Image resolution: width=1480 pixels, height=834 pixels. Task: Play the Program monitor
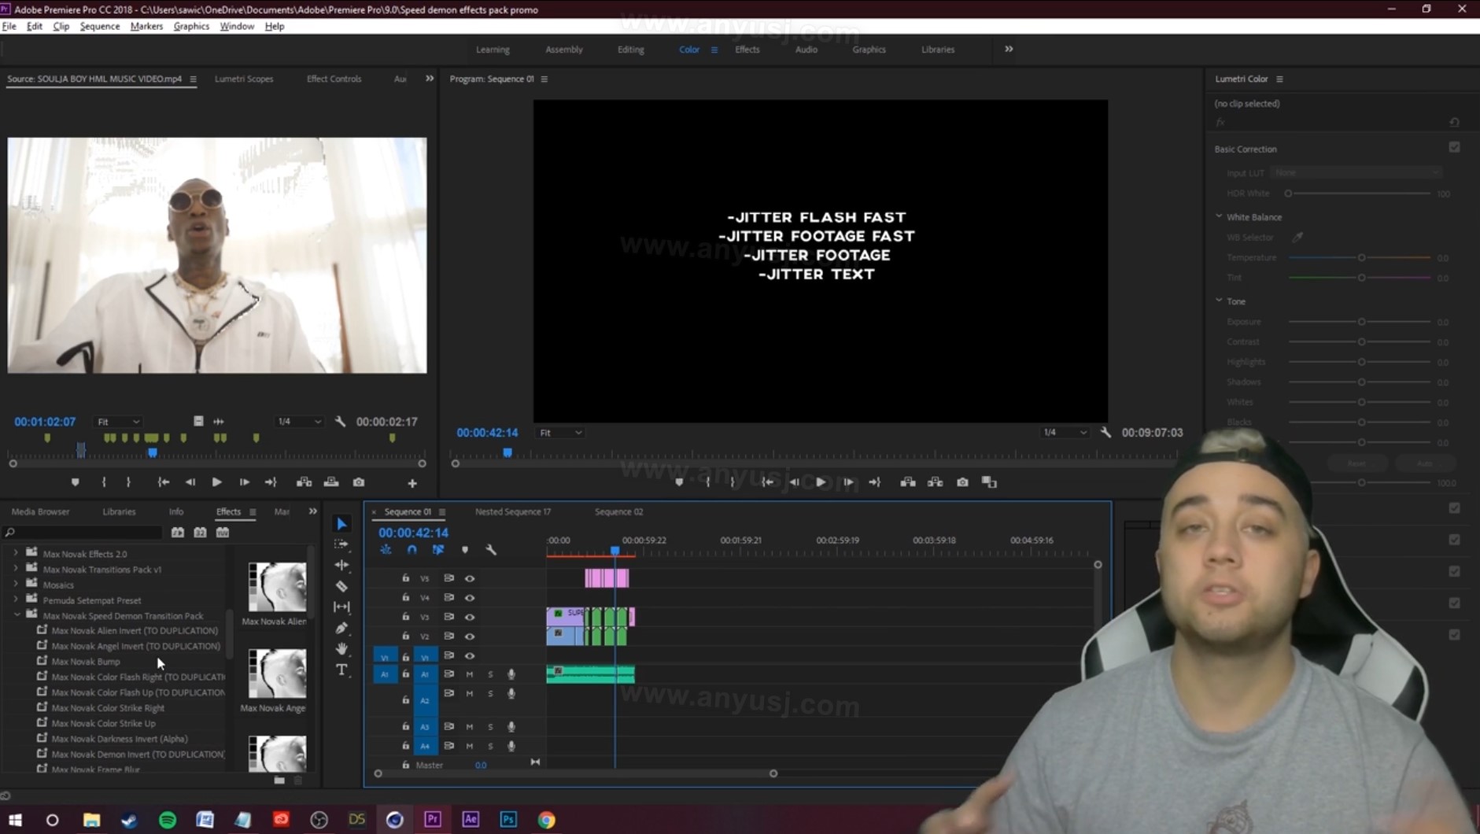pyautogui.click(x=821, y=482)
